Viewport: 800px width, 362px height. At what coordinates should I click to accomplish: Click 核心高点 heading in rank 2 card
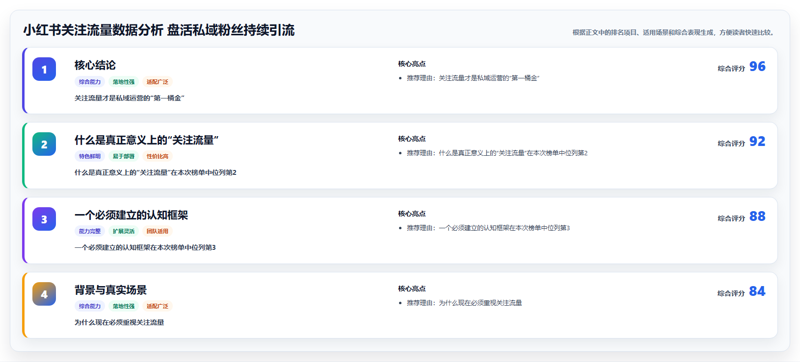point(412,139)
